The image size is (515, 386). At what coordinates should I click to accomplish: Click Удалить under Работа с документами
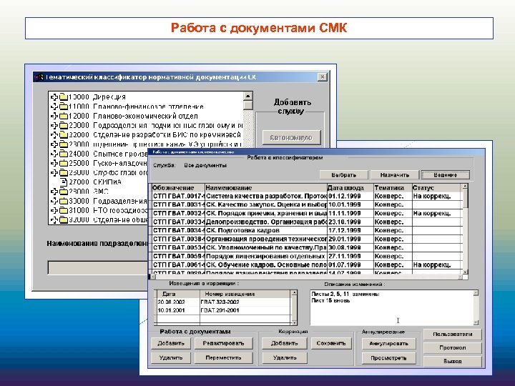pos(171,358)
